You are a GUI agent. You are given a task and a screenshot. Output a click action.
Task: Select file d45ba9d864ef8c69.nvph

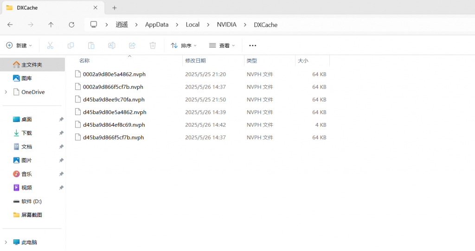114,125
